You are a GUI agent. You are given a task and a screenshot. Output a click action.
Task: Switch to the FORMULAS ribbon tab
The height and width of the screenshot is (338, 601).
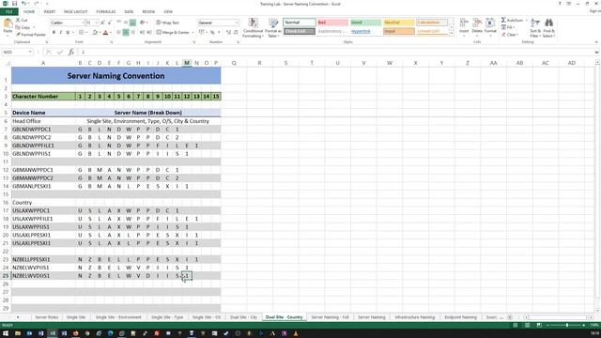[x=106, y=12]
